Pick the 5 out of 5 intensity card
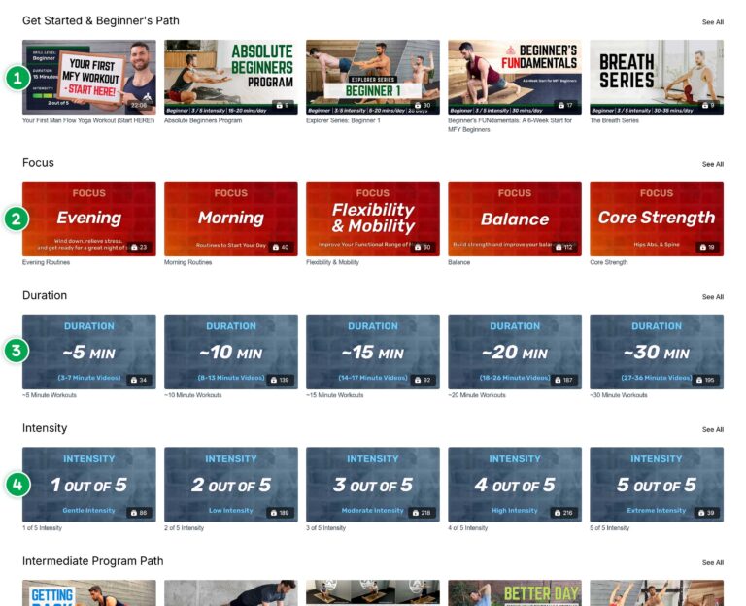 point(656,484)
